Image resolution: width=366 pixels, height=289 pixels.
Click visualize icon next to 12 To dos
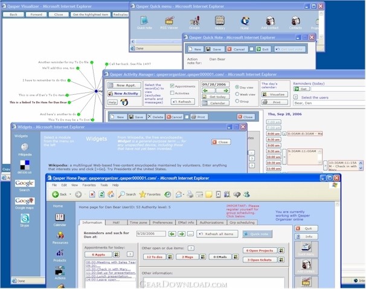pyautogui.click(x=170, y=257)
